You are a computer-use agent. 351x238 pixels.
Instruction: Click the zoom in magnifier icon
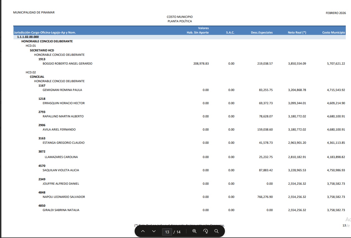click(194, 231)
